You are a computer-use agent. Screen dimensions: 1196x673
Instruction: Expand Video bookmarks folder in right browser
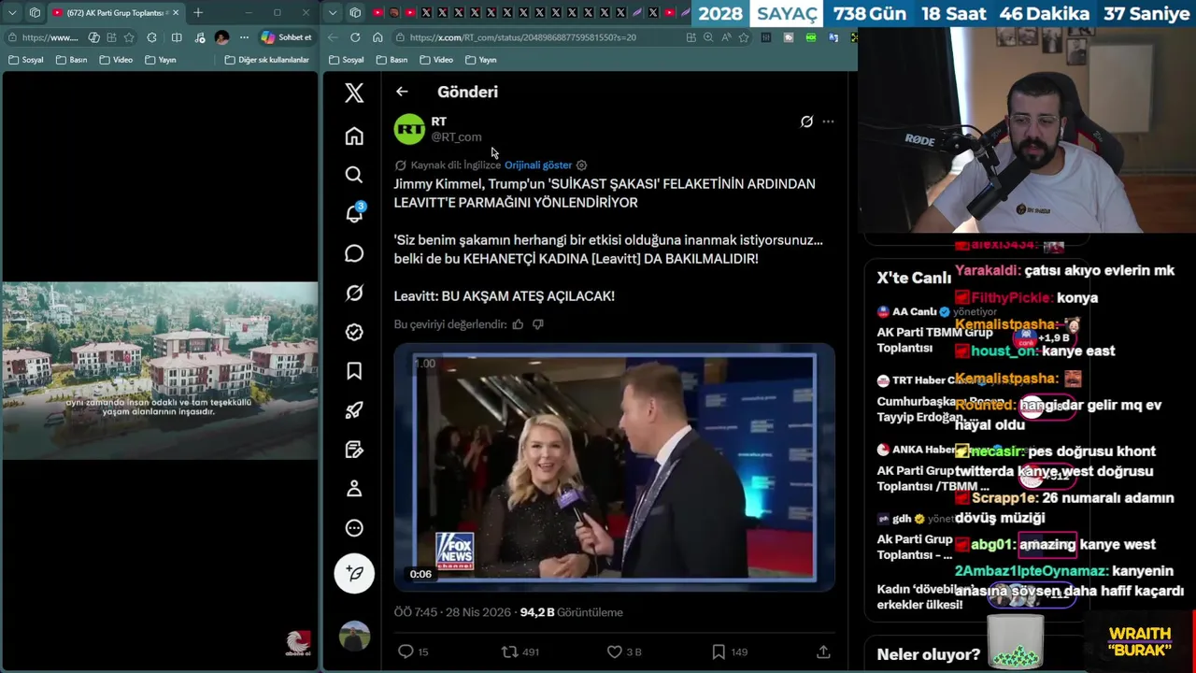[x=436, y=60]
